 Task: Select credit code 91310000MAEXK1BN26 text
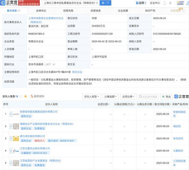point(167,34)
